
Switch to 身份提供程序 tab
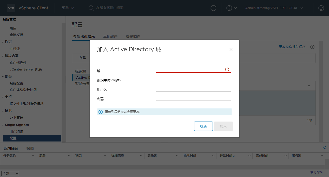pyautogui.click(x=84, y=37)
